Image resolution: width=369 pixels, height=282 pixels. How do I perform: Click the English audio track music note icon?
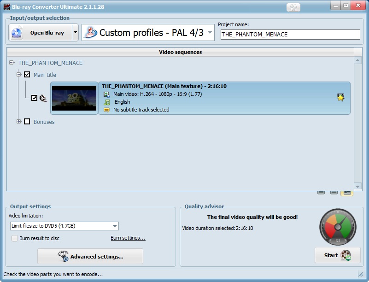pos(107,102)
